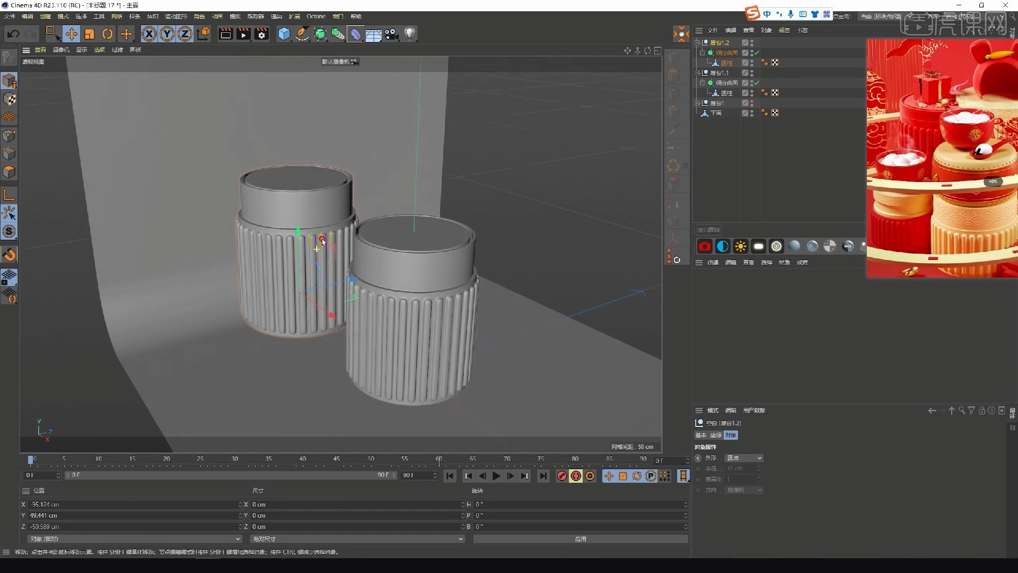Screen dimensions: 1018x573
Task: Click the Record active objects button
Action: click(561, 476)
